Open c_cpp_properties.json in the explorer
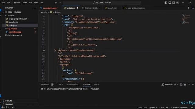195x109 pixels. (18, 19)
